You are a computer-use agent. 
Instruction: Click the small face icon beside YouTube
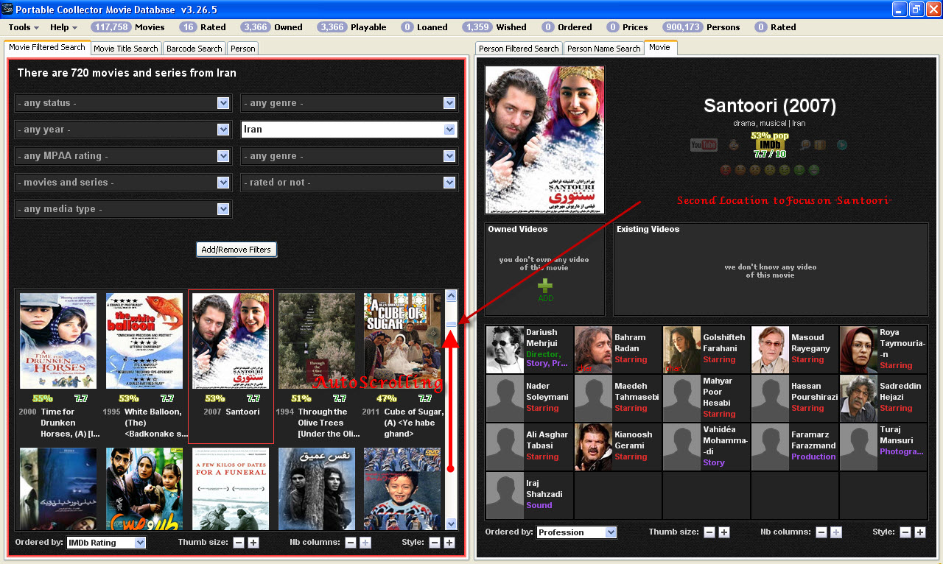click(x=734, y=144)
